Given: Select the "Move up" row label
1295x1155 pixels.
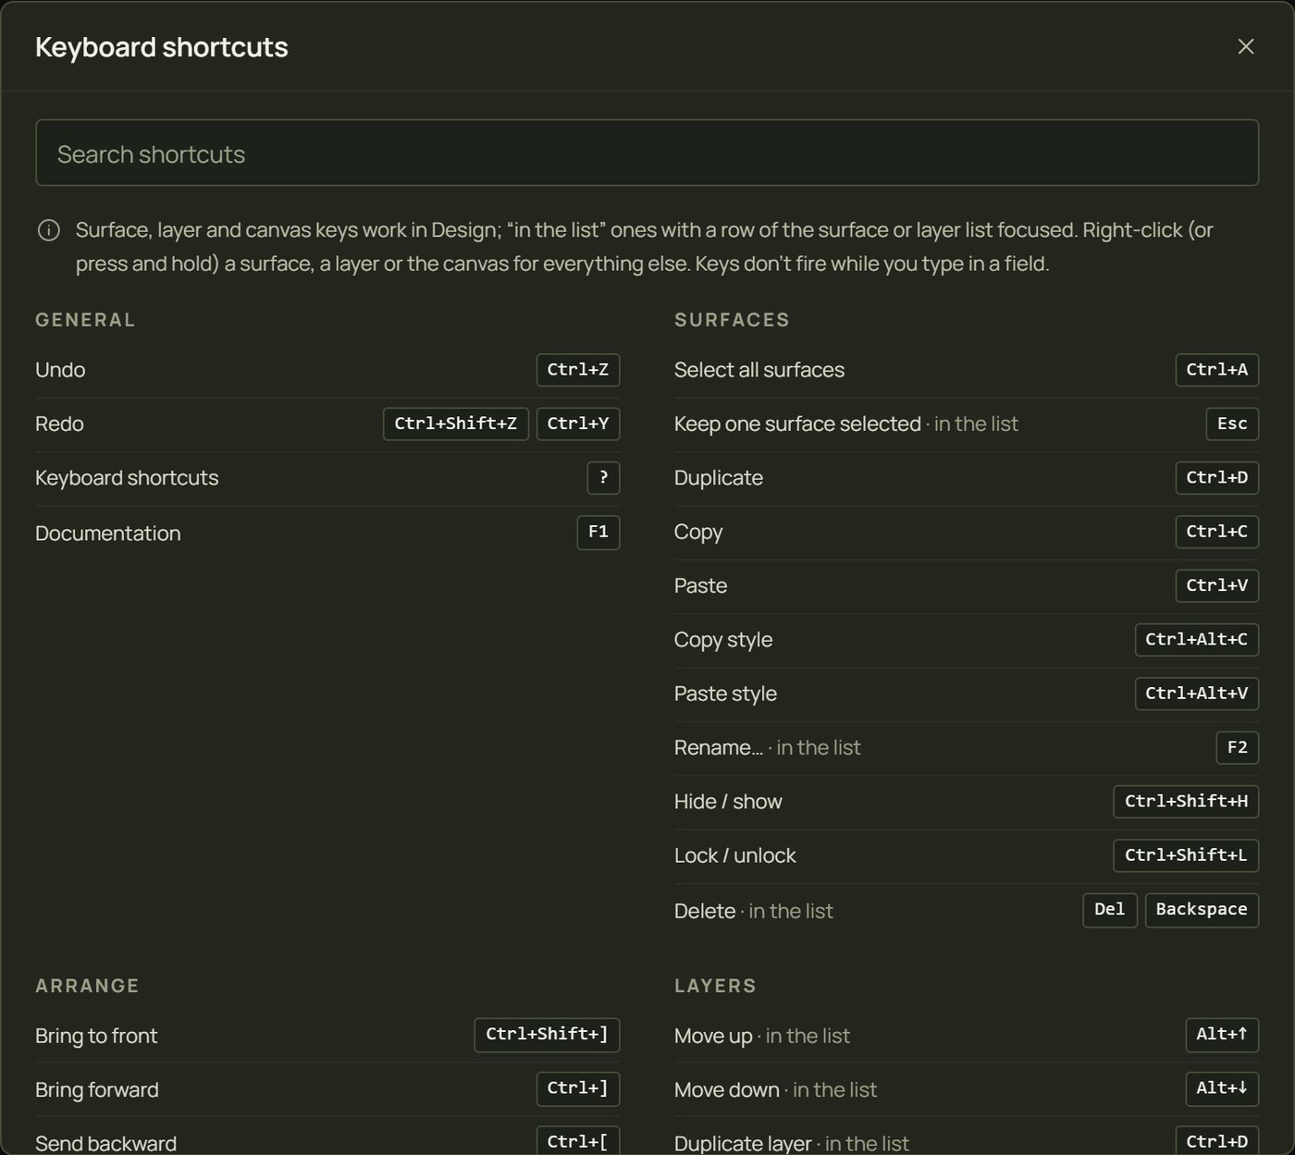Looking at the screenshot, I should 713,1036.
